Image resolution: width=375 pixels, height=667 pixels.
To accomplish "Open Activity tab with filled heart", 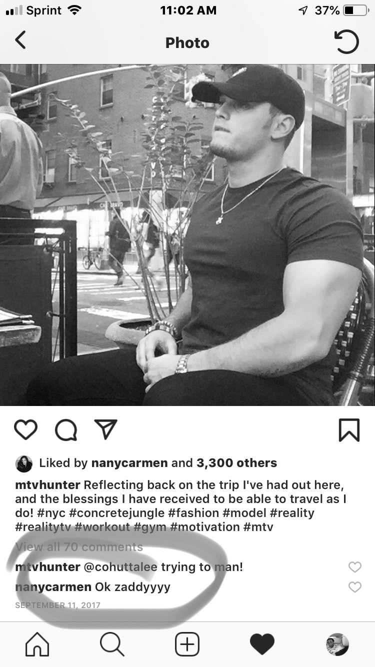I will click(262, 644).
